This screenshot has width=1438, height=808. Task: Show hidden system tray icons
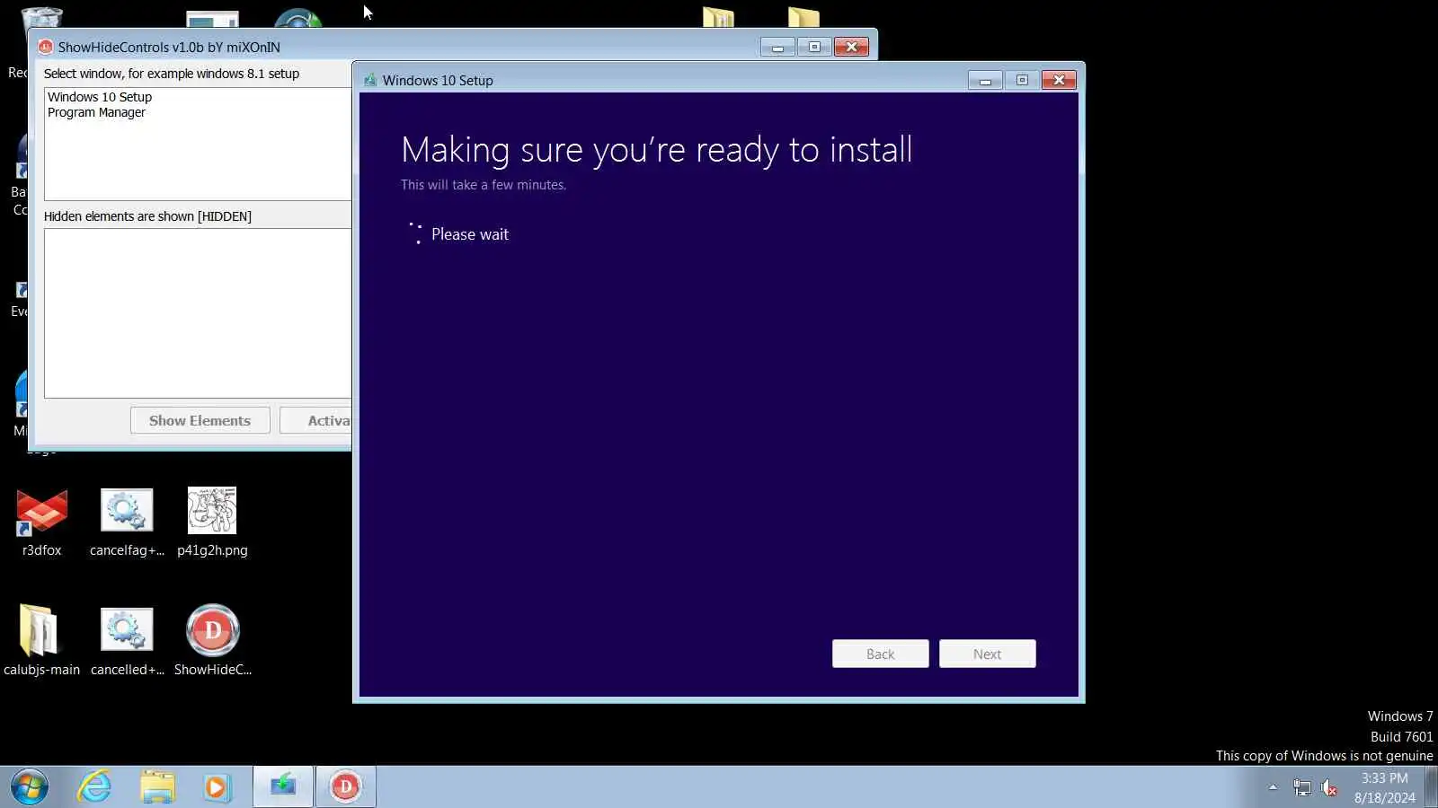tap(1273, 787)
